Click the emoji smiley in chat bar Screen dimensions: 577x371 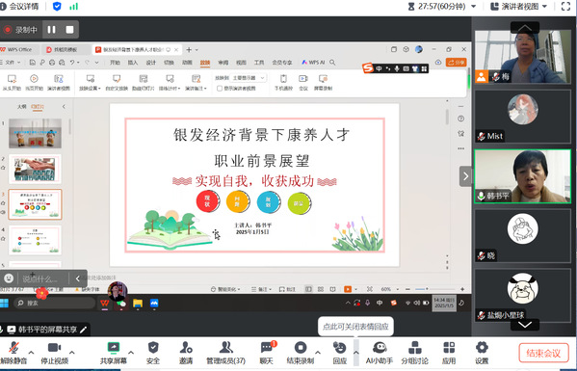click(x=9, y=278)
